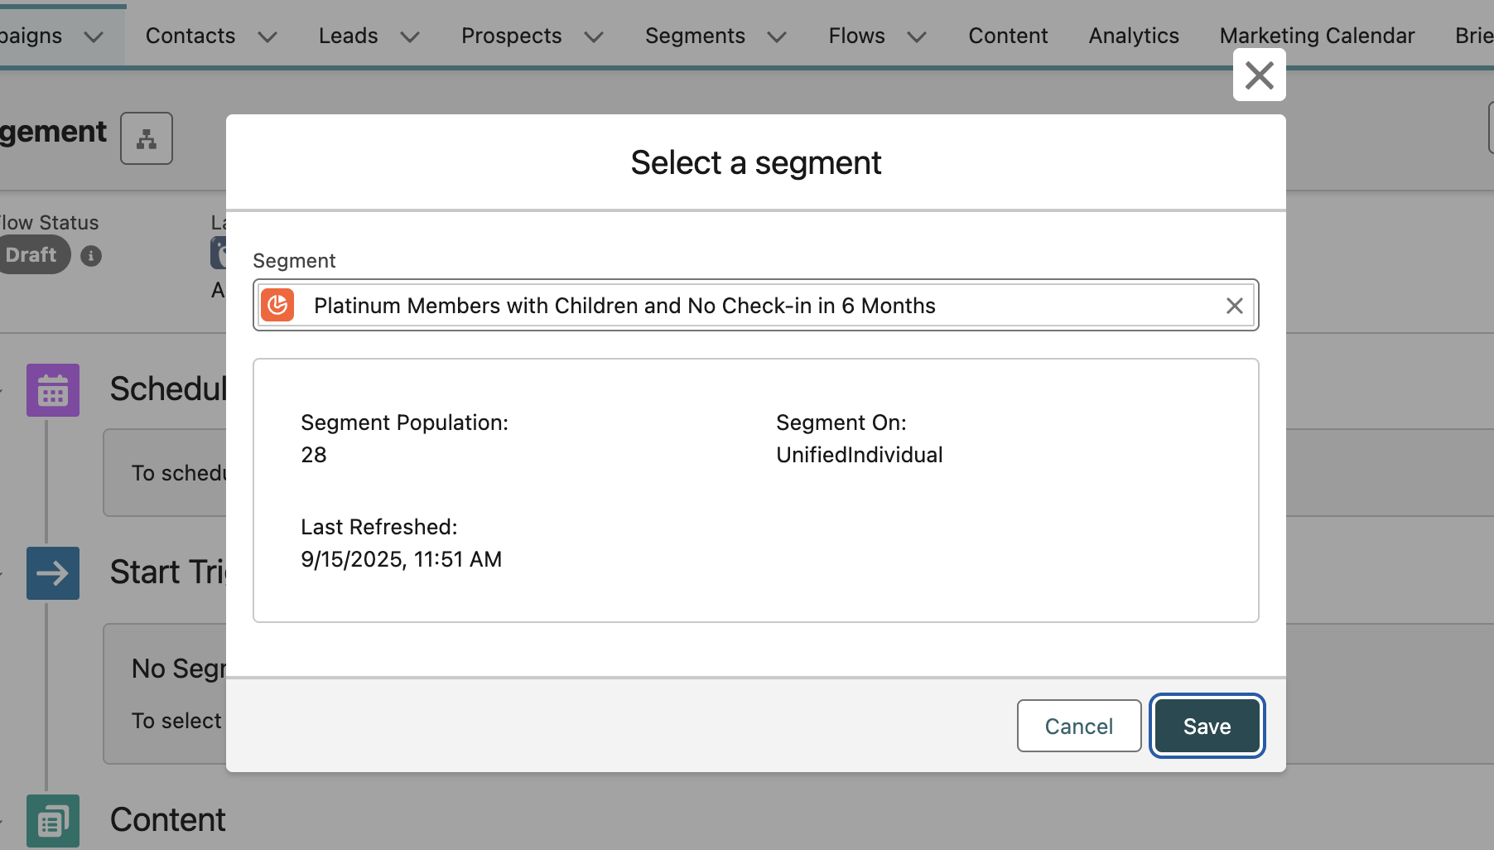Close the Select a segment dialog

point(1259,75)
